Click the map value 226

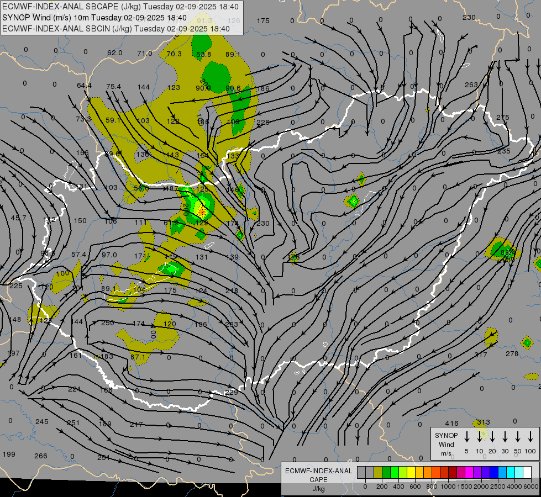(263, 122)
